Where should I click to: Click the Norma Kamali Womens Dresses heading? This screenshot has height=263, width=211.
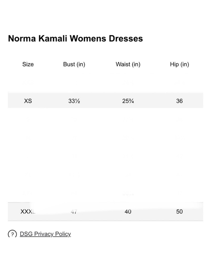tap(75, 38)
